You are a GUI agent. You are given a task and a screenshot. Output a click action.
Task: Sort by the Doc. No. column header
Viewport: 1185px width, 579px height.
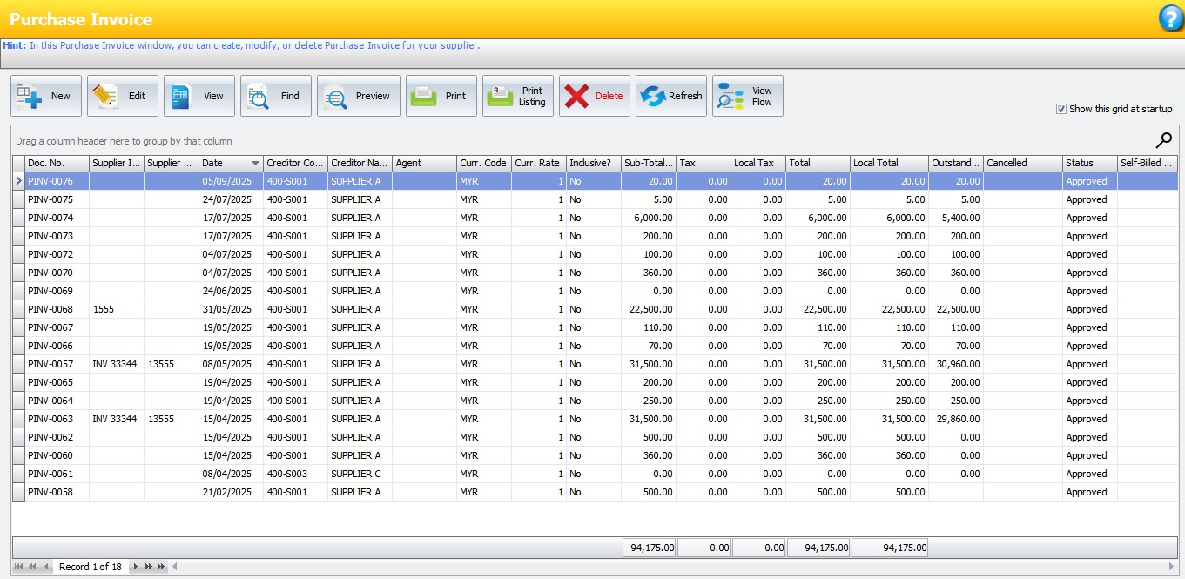tap(57, 163)
